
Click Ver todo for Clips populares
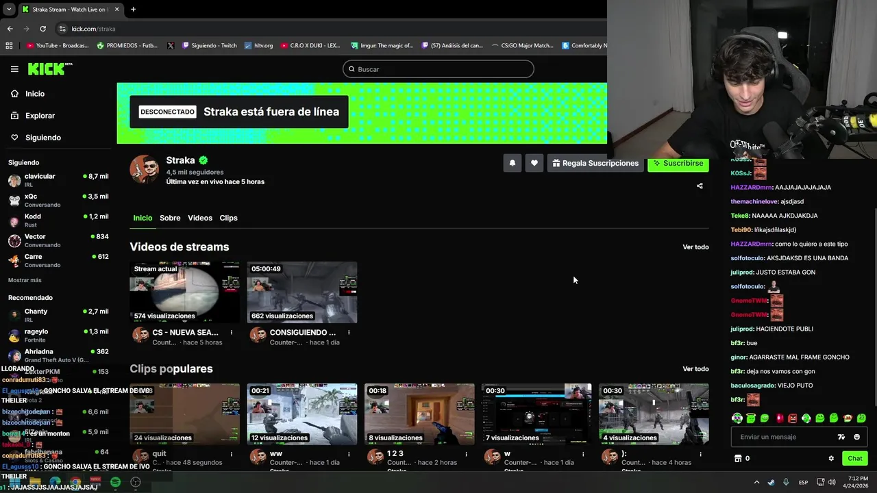tap(695, 369)
